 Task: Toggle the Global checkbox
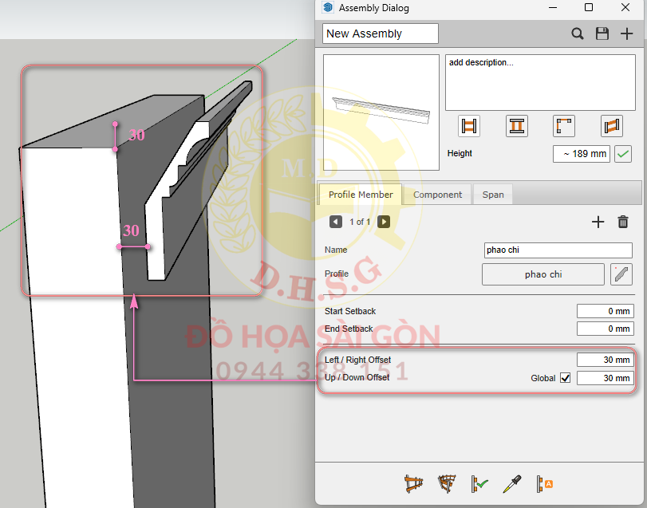point(566,378)
